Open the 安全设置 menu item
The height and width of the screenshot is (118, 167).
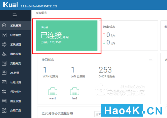[16, 101]
